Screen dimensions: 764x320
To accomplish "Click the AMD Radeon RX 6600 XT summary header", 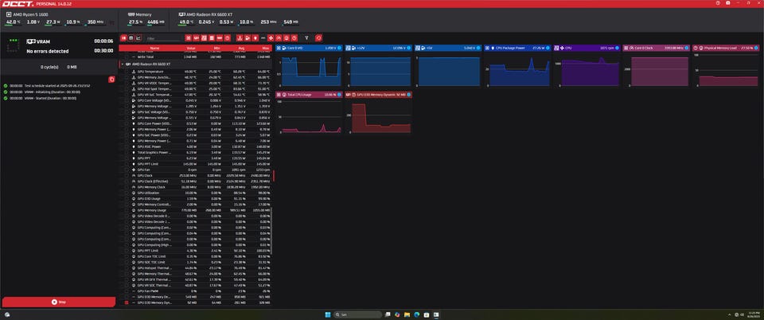I will (205, 14).
